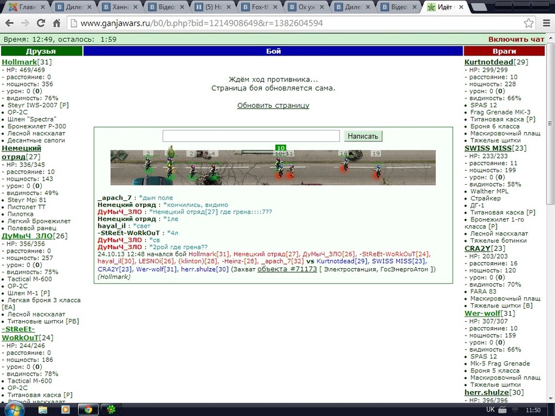This screenshot has width=555, height=416.
Task: Click the scrollbar down arrow
Action: pyautogui.click(x=550, y=399)
